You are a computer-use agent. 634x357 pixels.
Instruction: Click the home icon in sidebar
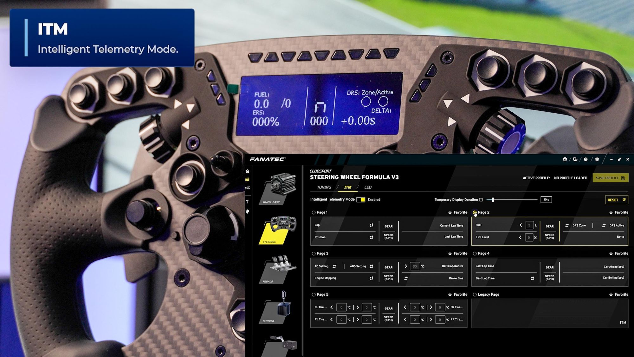pos(247,171)
